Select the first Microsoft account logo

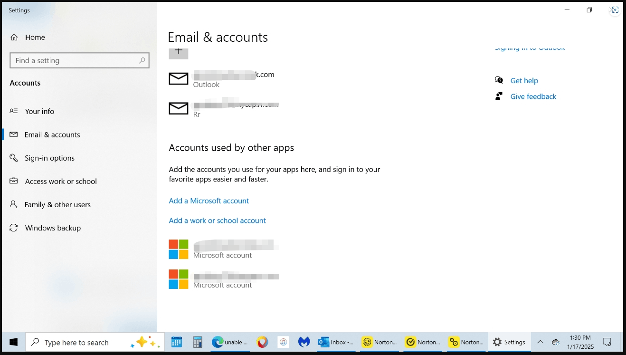click(179, 249)
